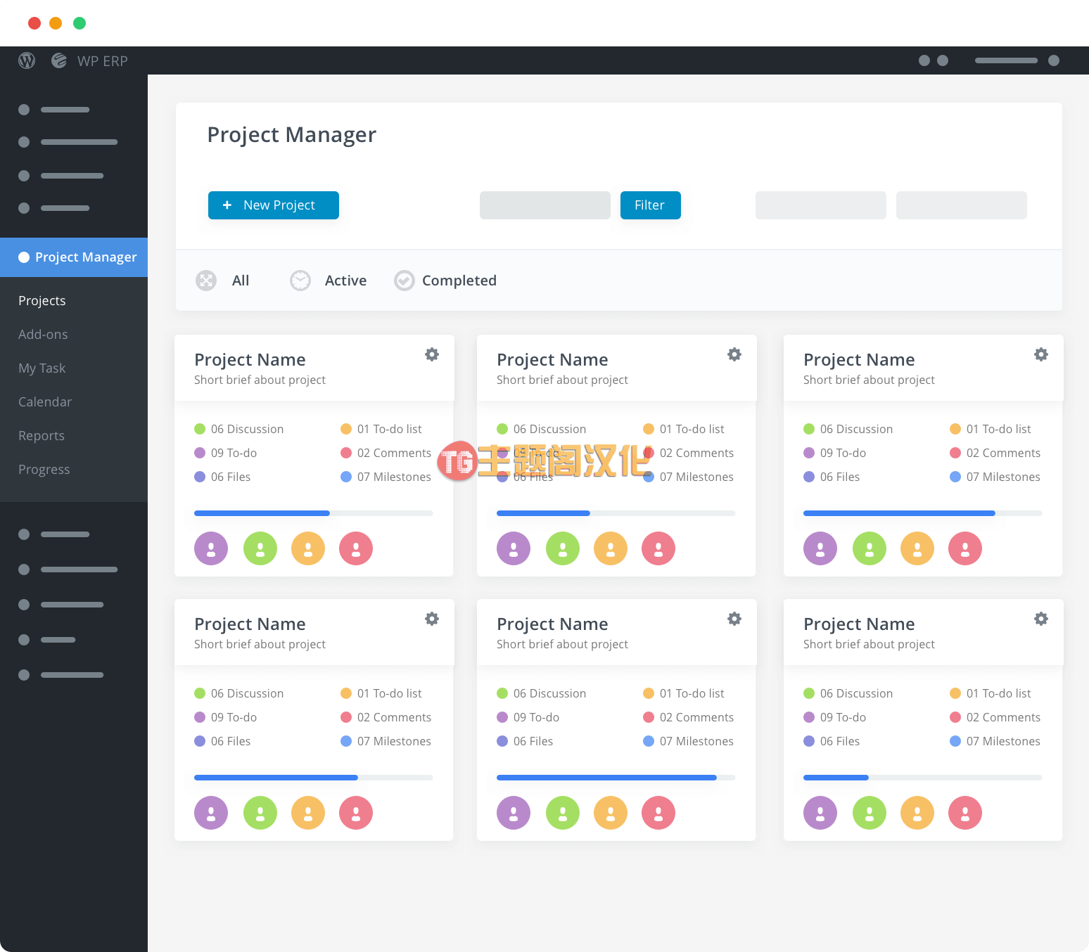Open Reports from the sidebar
1089x952 pixels.
pyautogui.click(x=42, y=436)
